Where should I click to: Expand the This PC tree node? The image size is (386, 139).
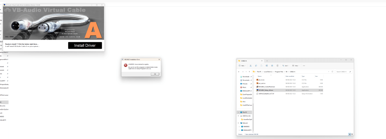[x=238, y=112]
